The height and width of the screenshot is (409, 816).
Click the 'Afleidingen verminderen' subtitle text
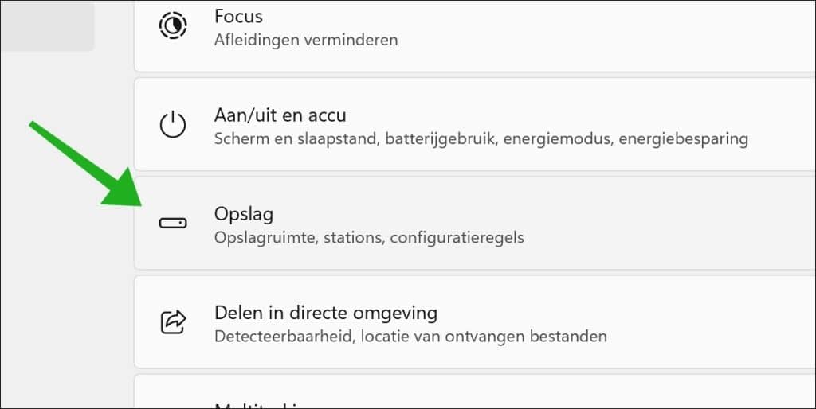(305, 39)
